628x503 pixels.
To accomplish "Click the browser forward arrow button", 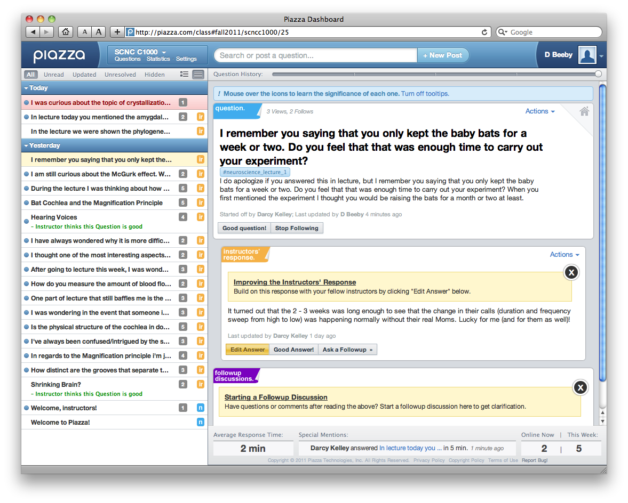I will pos(46,32).
